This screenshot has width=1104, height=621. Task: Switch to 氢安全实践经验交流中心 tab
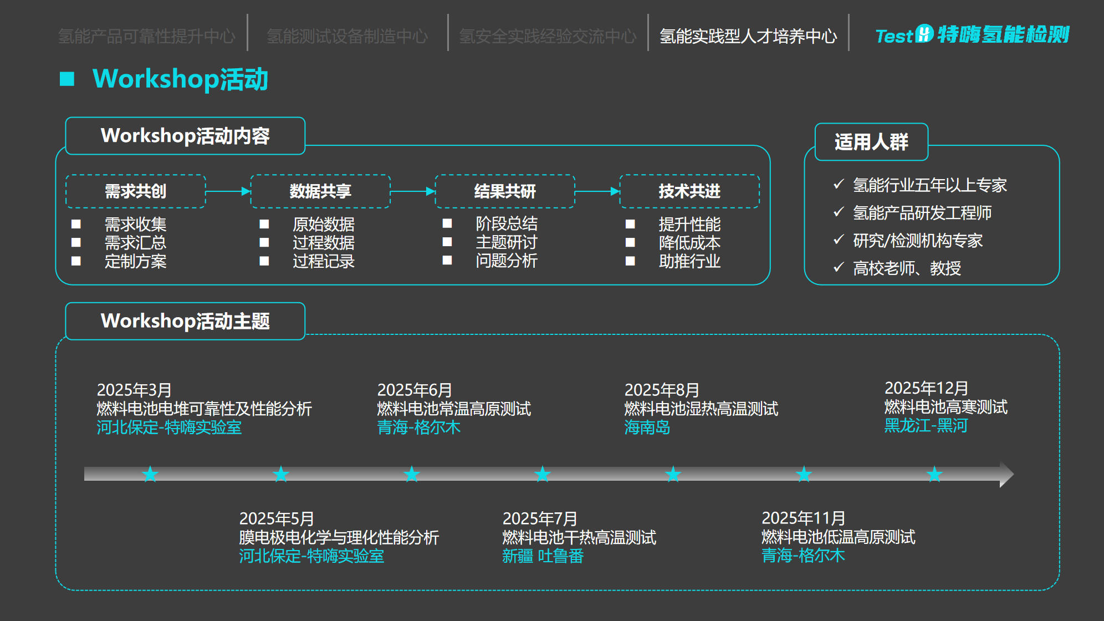[548, 36]
